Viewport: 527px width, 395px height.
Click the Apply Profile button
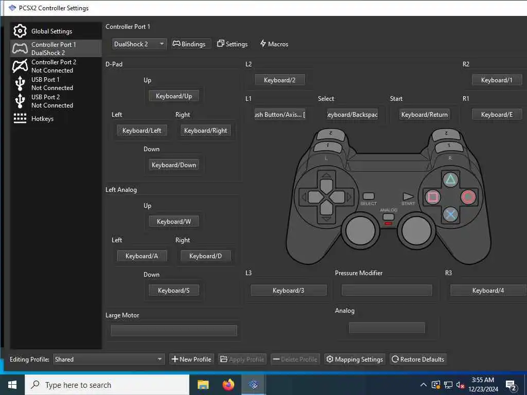point(242,359)
